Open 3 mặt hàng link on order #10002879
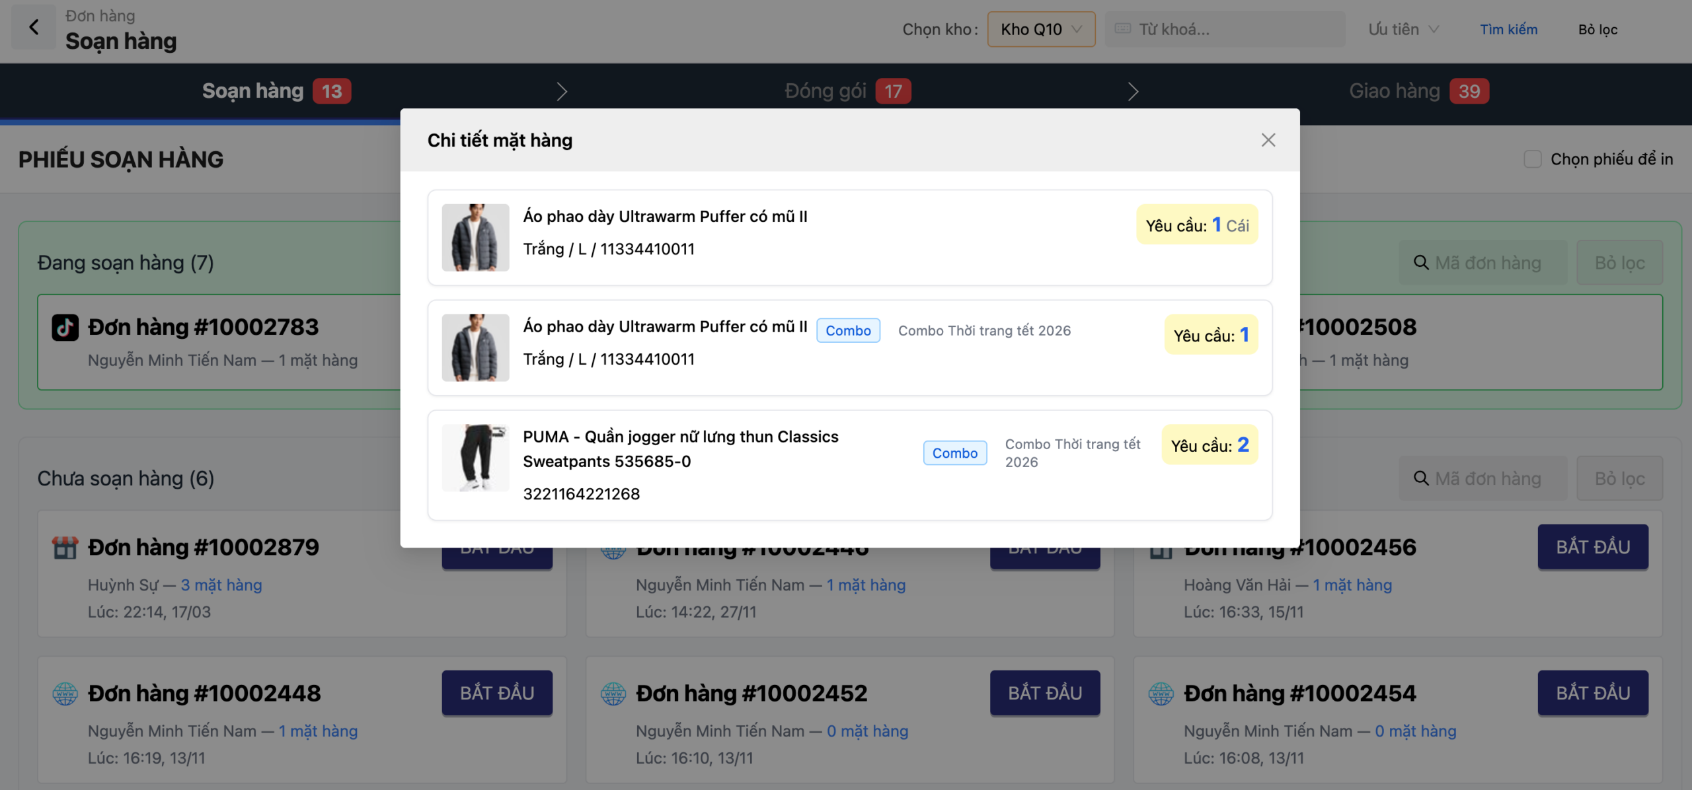Image resolution: width=1692 pixels, height=790 pixels. coord(221,585)
